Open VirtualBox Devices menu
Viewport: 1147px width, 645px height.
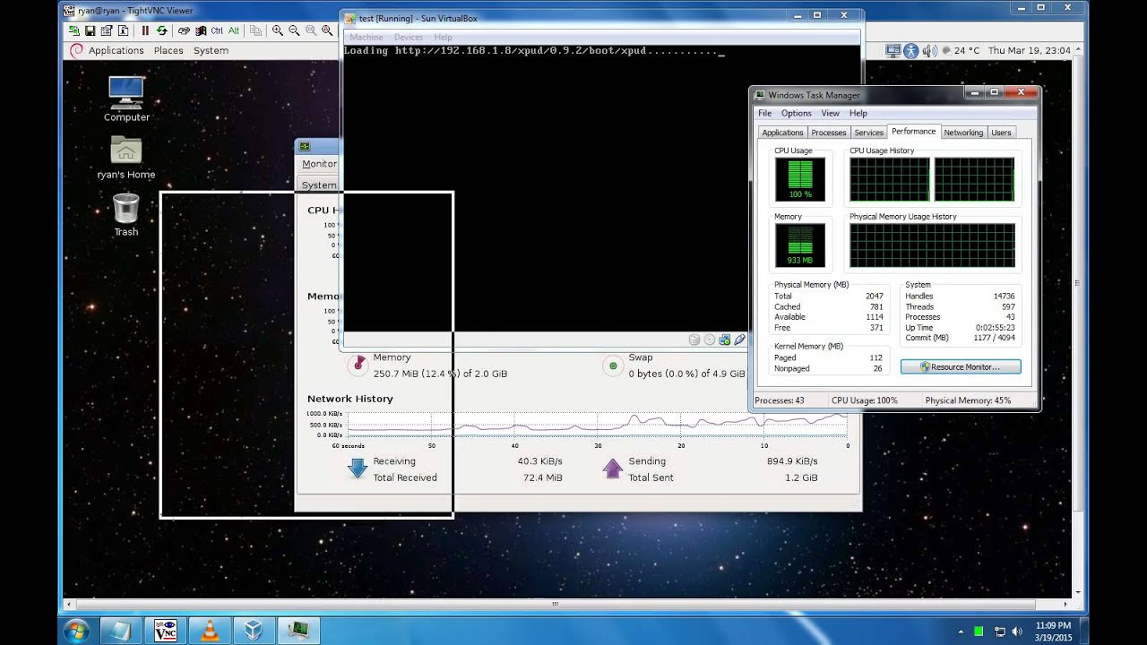click(409, 37)
